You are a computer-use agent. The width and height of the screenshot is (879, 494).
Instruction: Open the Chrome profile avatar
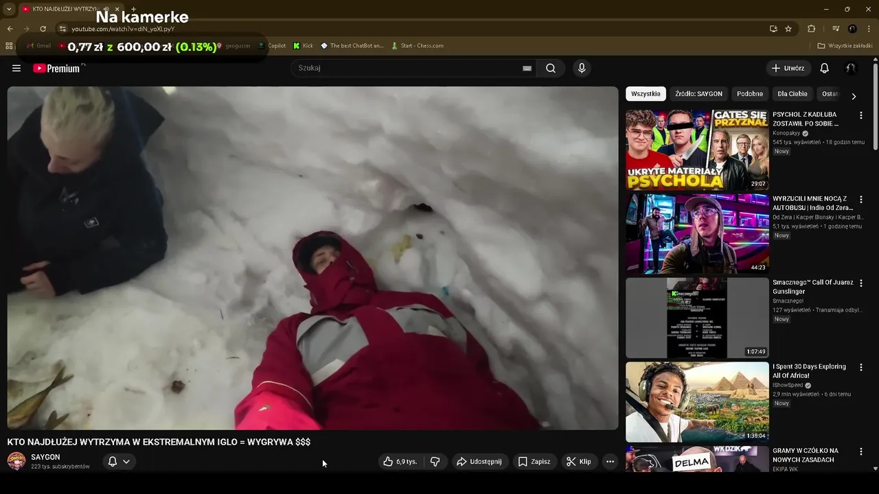pyautogui.click(x=852, y=29)
